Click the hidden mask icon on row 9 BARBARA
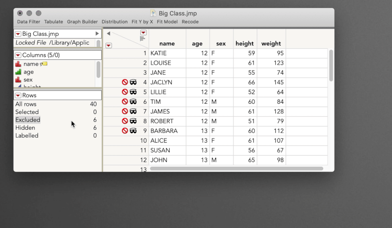The image size is (392, 228). point(133,131)
